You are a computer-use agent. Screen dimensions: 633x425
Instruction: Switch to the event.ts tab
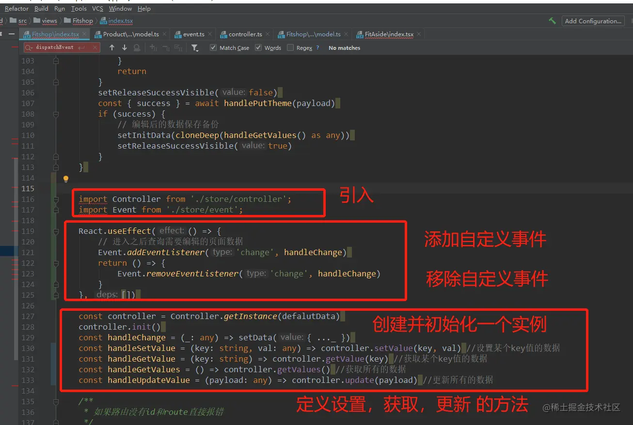pyautogui.click(x=193, y=34)
